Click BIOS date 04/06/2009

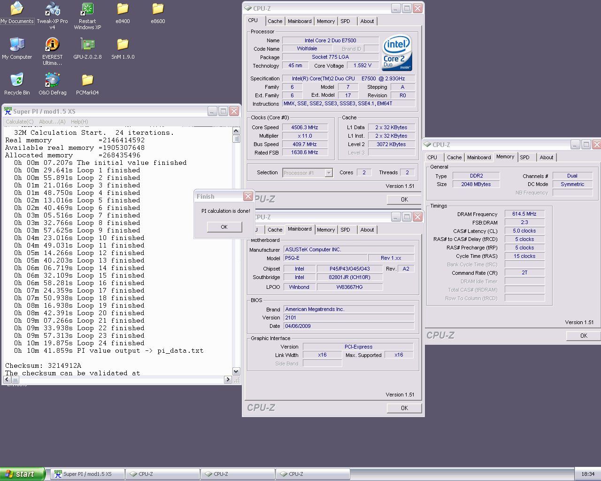tap(349, 326)
